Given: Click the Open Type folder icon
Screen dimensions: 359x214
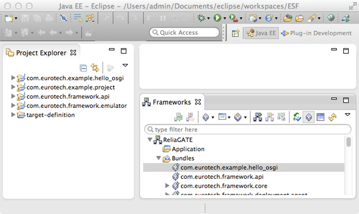Looking at the screenshot, I should pyautogui.click(x=287, y=18).
